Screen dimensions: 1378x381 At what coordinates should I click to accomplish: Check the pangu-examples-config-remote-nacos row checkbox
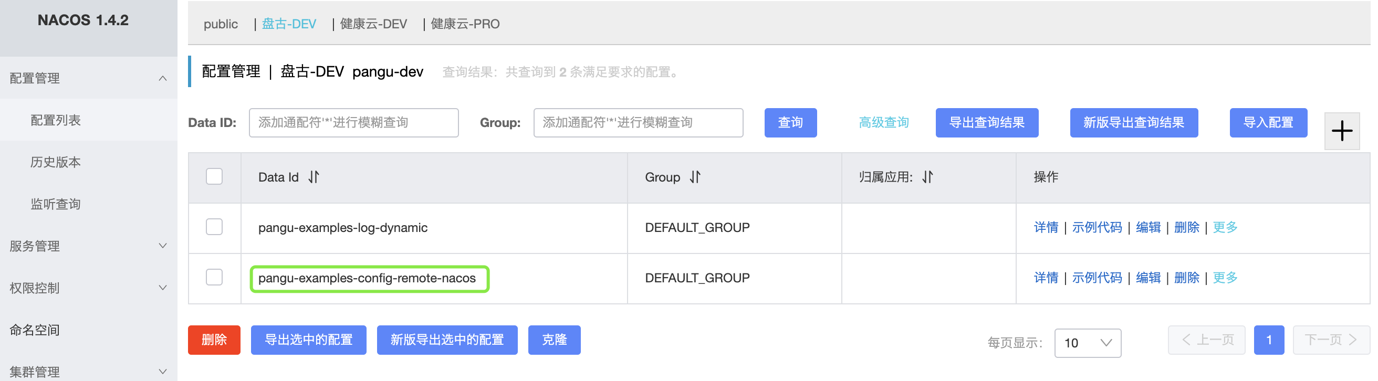pyautogui.click(x=214, y=277)
